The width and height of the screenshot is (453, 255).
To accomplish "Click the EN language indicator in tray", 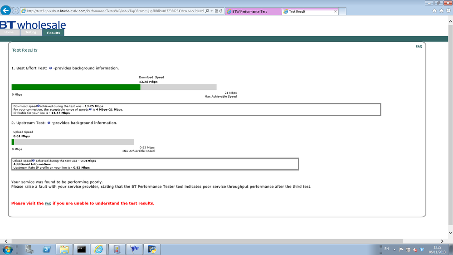I will [386, 249].
